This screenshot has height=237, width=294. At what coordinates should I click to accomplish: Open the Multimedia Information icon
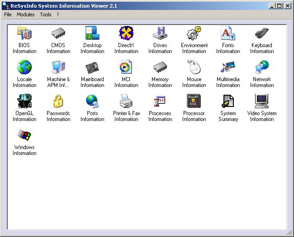[228, 67]
